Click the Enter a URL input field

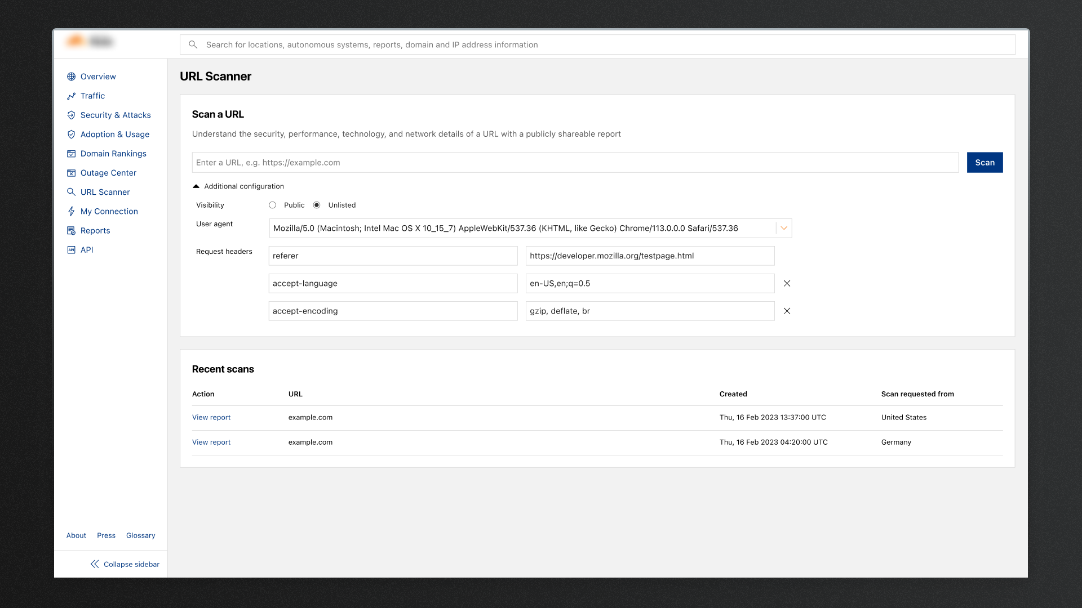pos(575,163)
